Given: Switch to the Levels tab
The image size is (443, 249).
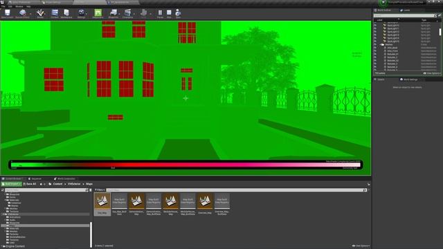Looking at the screenshot, I should tap(405, 10).
